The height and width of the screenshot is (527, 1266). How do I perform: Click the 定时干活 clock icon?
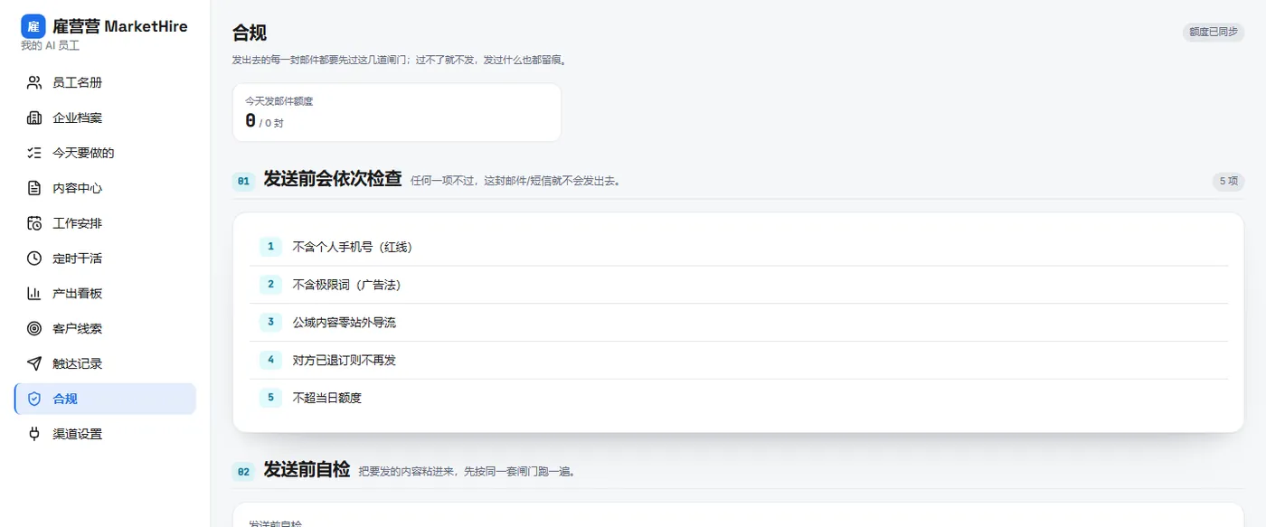[34, 259]
